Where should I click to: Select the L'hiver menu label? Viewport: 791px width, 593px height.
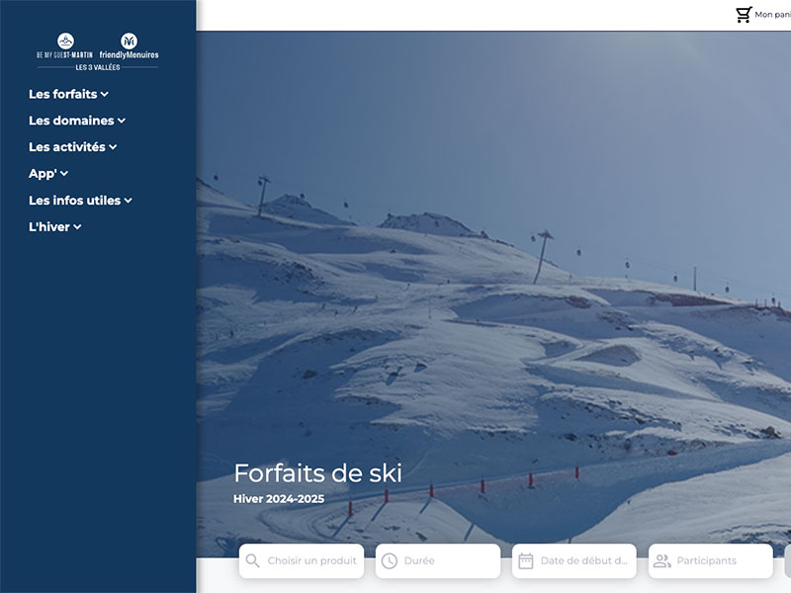pyautogui.click(x=49, y=227)
